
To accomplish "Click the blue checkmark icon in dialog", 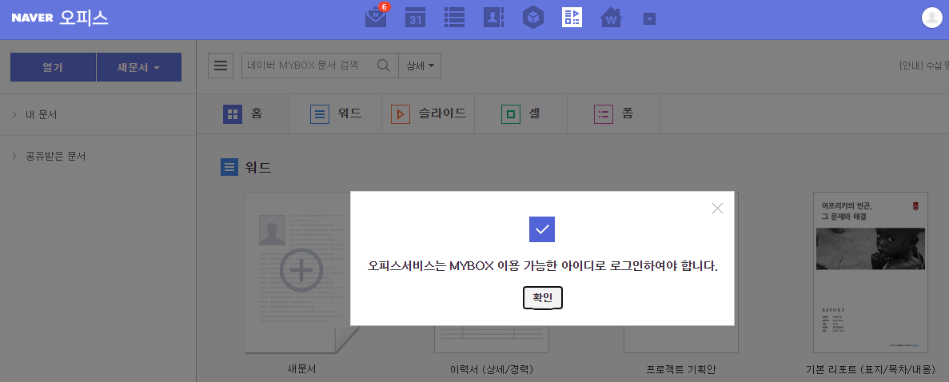I will coord(542,229).
